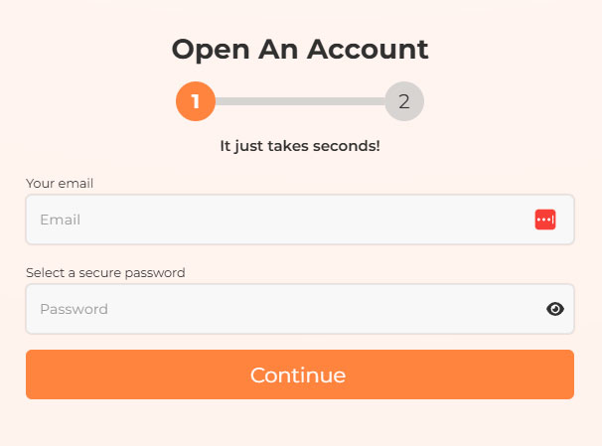Click the white number 1 in the stepper
The image size is (602, 446).
click(196, 101)
